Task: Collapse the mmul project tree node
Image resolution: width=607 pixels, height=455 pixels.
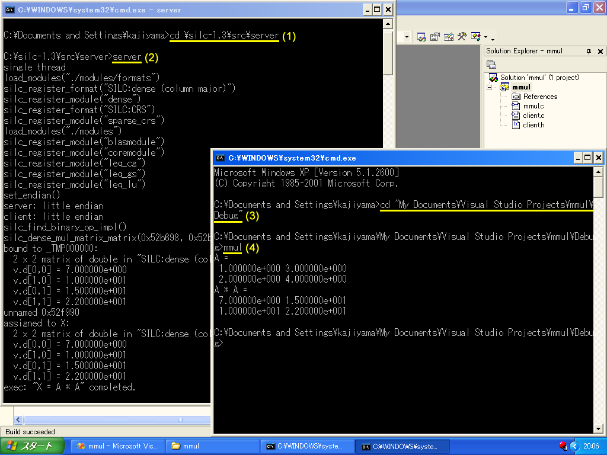Action: click(x=489, y=88)
